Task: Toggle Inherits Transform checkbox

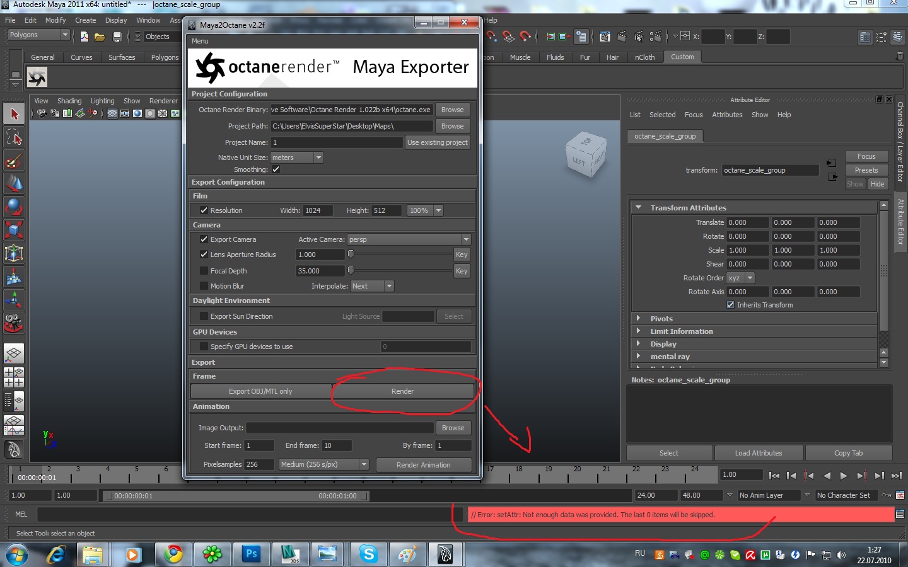Action: pyautogui.click(x=730, y=305)
